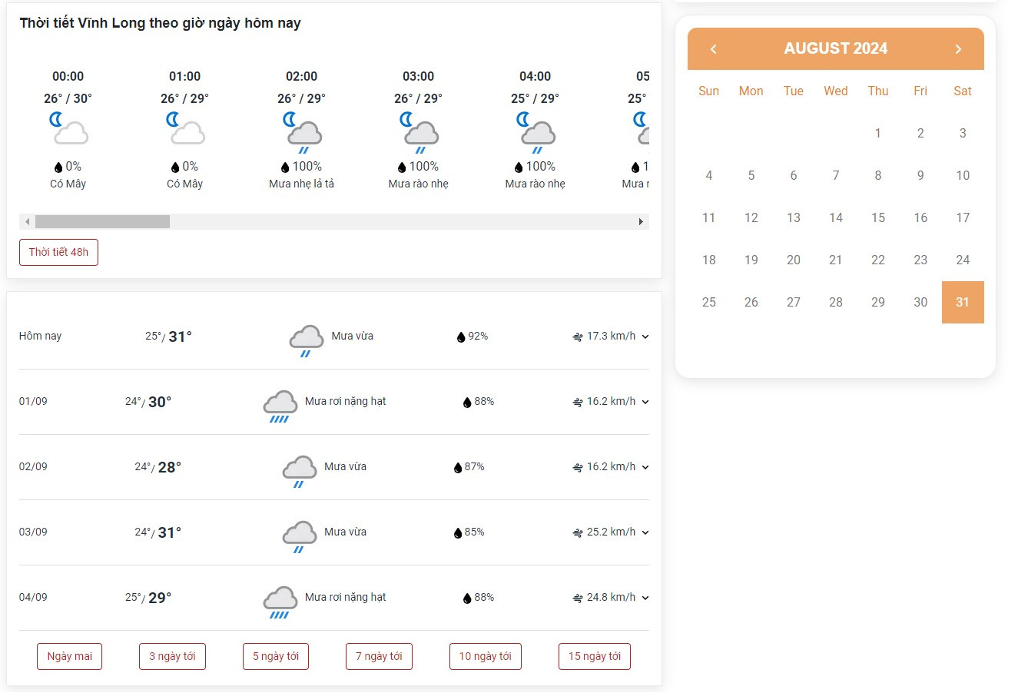Select August 31 in the calendar
This screenshot has height=693, width=1028.
[963, 302]
